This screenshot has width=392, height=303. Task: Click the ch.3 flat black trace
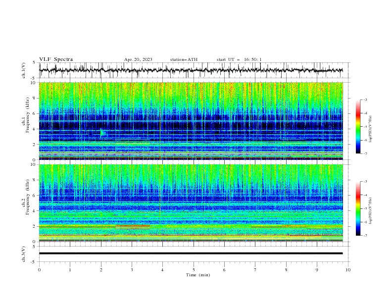(191, 253)
